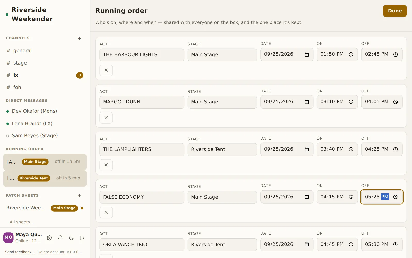Click the MQ user avatar
This screenshot has height=258, width=412.
[x=8, y=238]
